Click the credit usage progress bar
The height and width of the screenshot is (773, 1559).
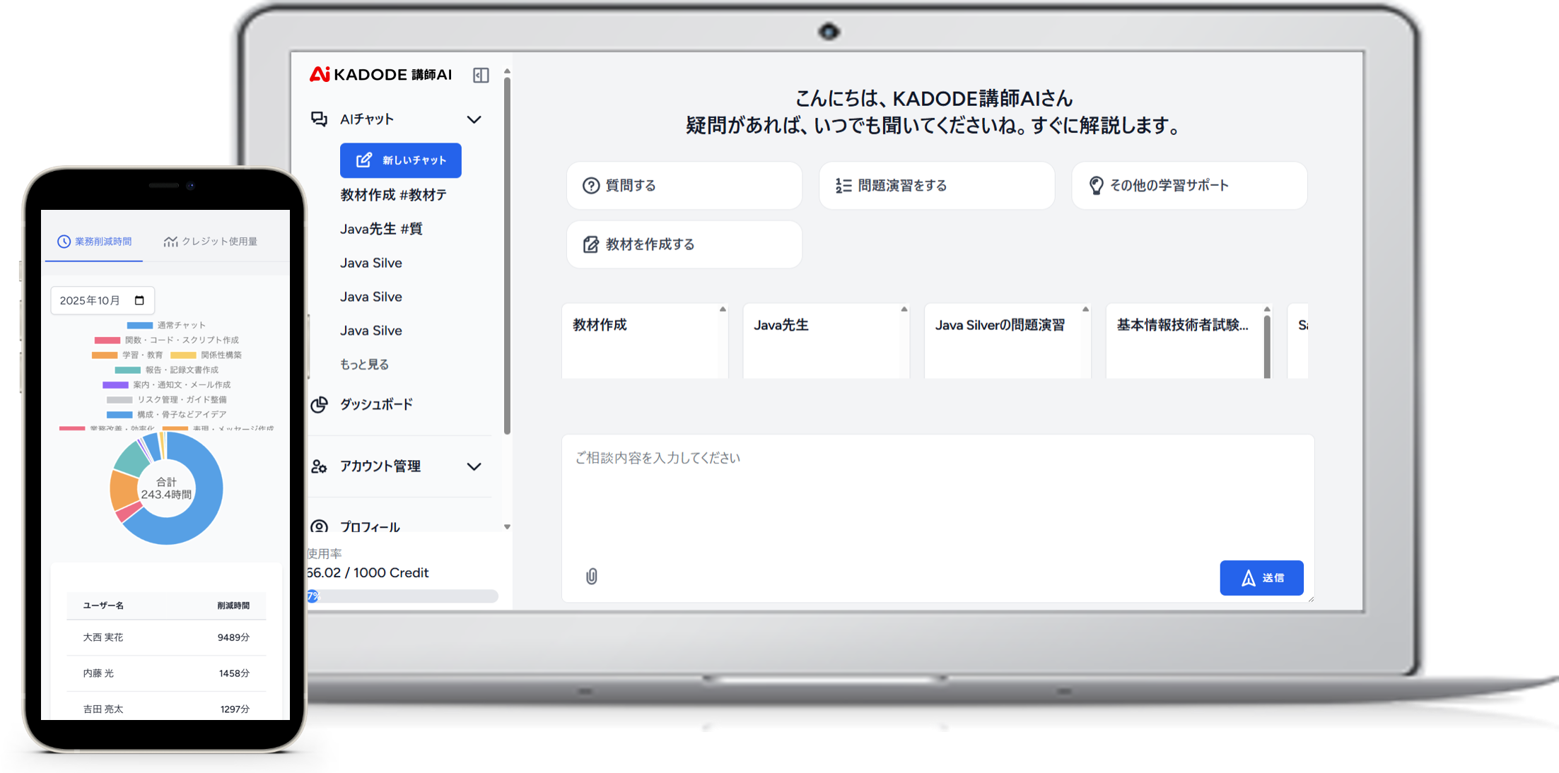coord(403,596)
